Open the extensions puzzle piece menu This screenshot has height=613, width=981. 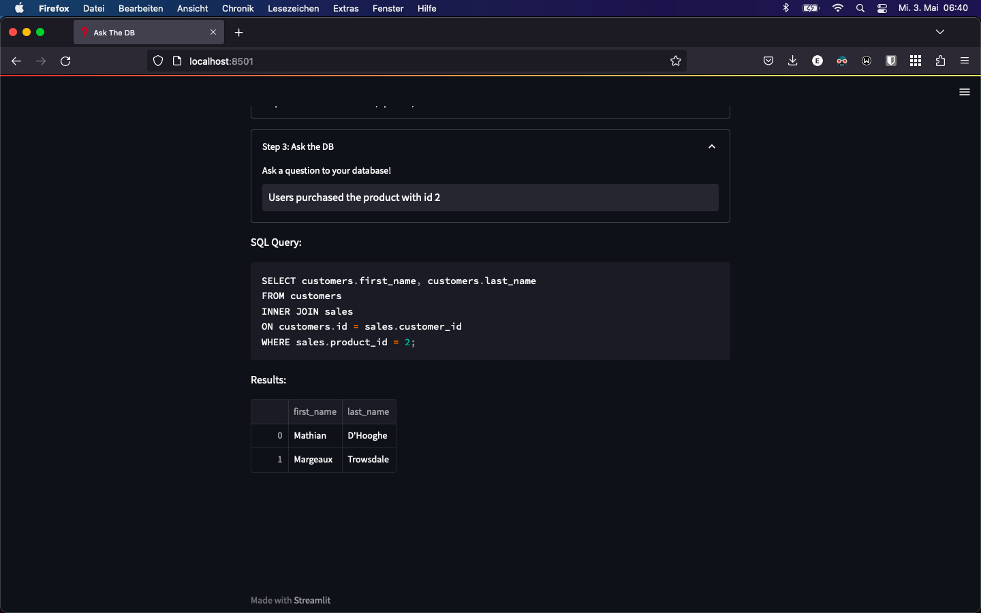click(940, 61)
